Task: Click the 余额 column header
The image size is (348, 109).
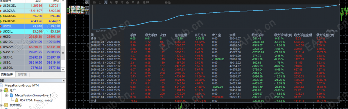Action: coord(232,35)
